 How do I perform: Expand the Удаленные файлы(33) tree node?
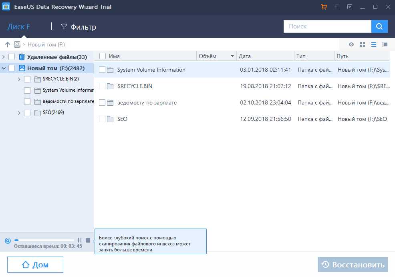[4, 57]
